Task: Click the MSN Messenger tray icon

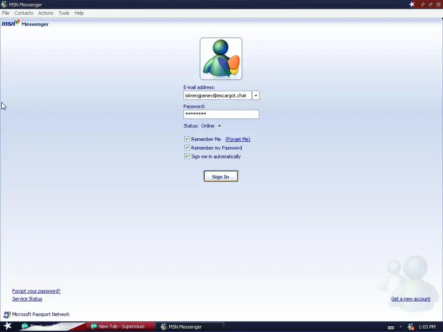Action: coord(411,327)
